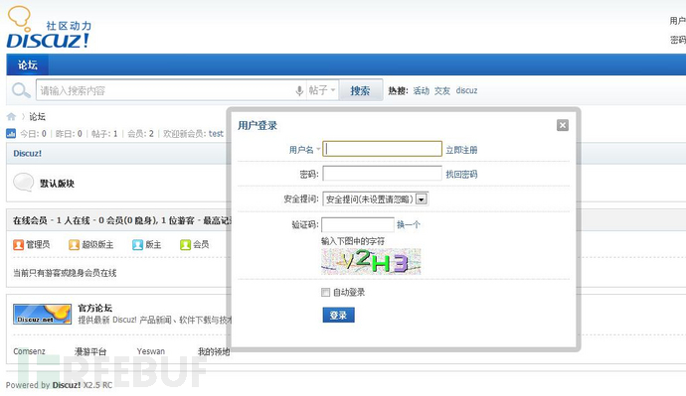Click the Discuz! logo in header
Image resolution: width=686 pixels, height=396 pixels.
[48, 28]
